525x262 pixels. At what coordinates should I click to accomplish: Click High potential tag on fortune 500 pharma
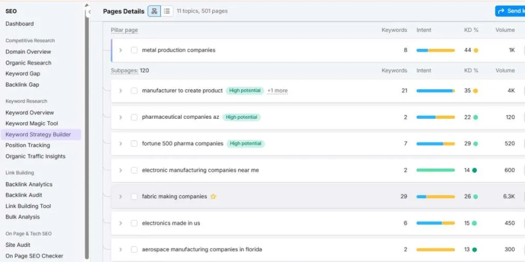[x=246, y=144]
